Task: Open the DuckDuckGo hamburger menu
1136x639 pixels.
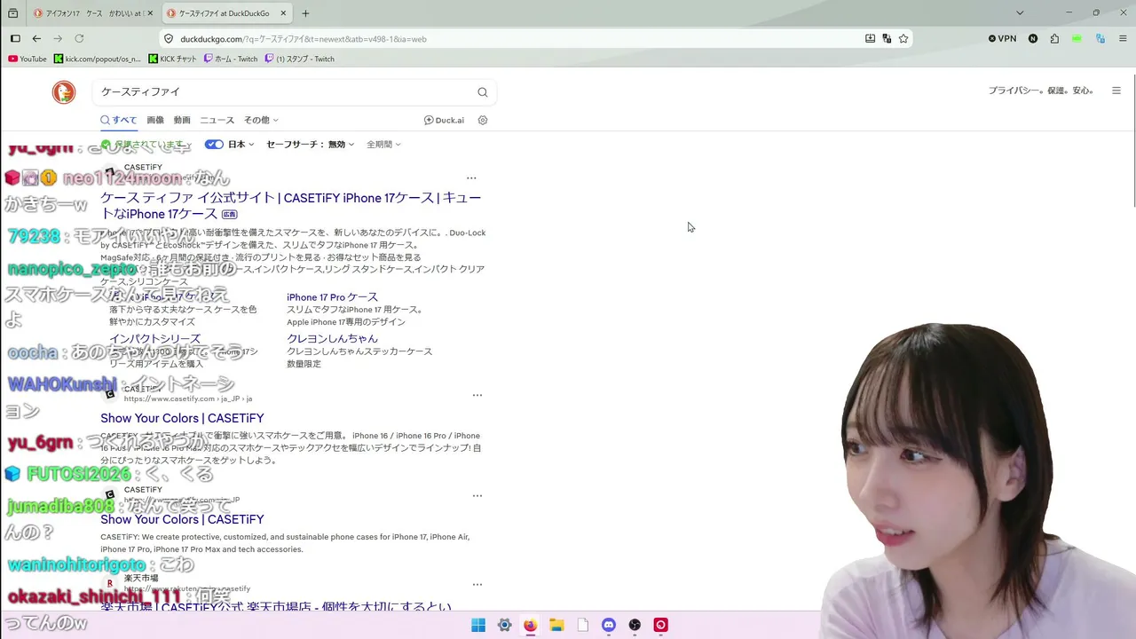Action: click(x=1116, y=91)
